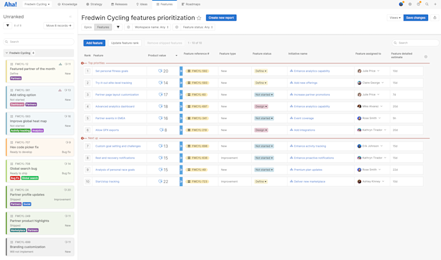Click the Unranked panel search field
The width and height of the screenshot is (441, 260).
39,42
